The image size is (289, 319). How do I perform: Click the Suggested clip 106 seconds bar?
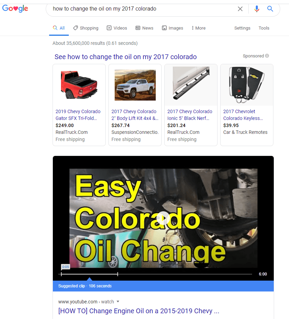163,286
